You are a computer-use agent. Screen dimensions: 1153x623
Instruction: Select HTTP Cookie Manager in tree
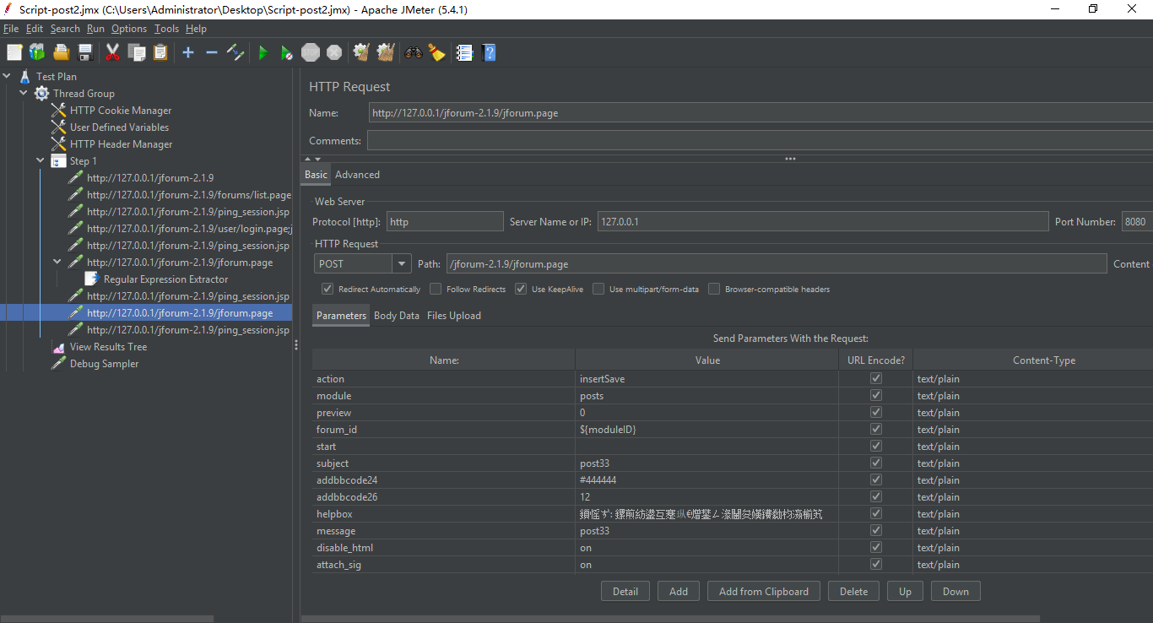pos(121,111)
